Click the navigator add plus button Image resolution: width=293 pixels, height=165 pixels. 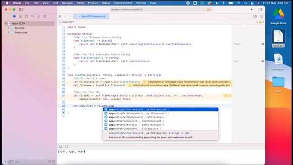click(x=5, y=162)
